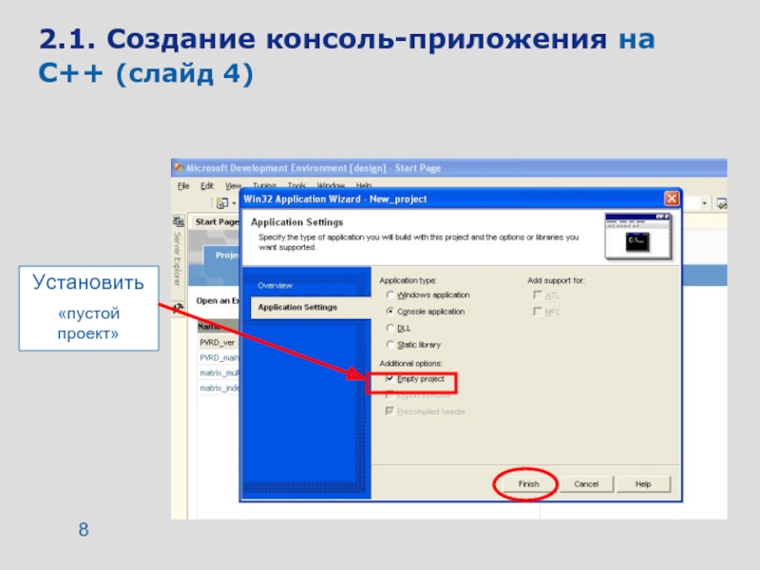Open the Overview wizard page
Image resolution: width=760 pixels, height=570 pixels.
click(275, 286)
